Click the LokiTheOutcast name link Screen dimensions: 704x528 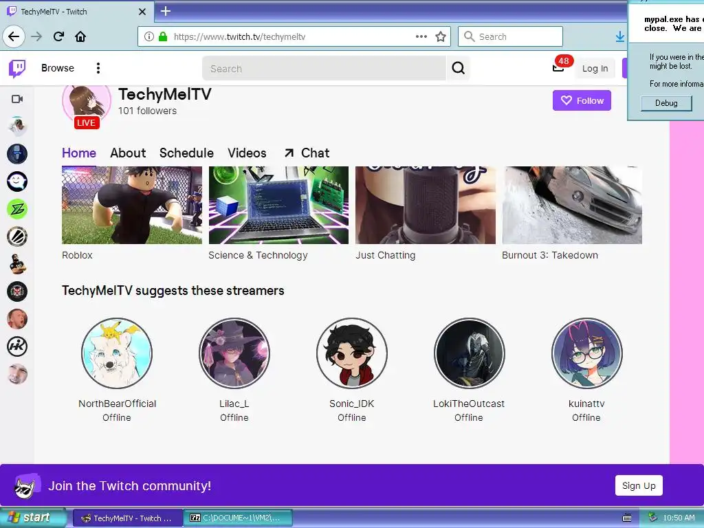469,404
